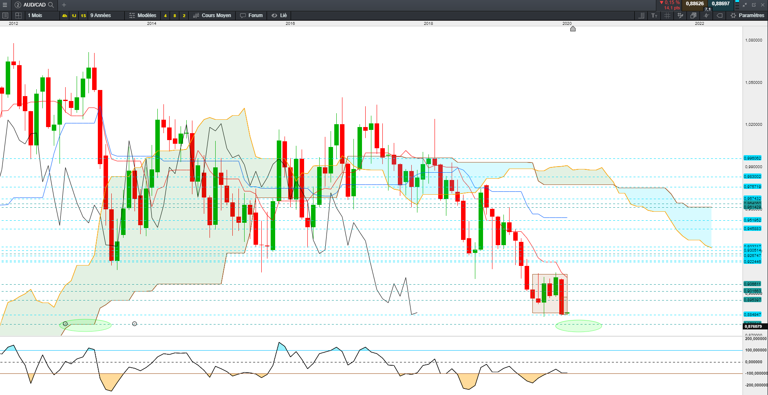The height and width of the screenshot is (395, 768).
Task: Load template shortcut number 2
Action: coord(184,16)
